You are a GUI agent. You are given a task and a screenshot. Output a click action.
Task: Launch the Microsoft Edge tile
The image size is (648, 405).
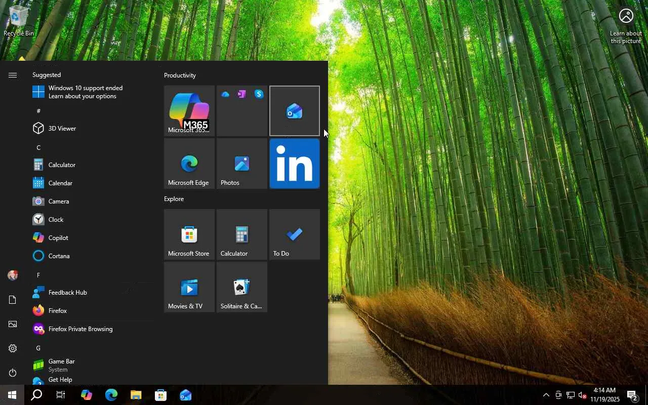click(189, 164)
